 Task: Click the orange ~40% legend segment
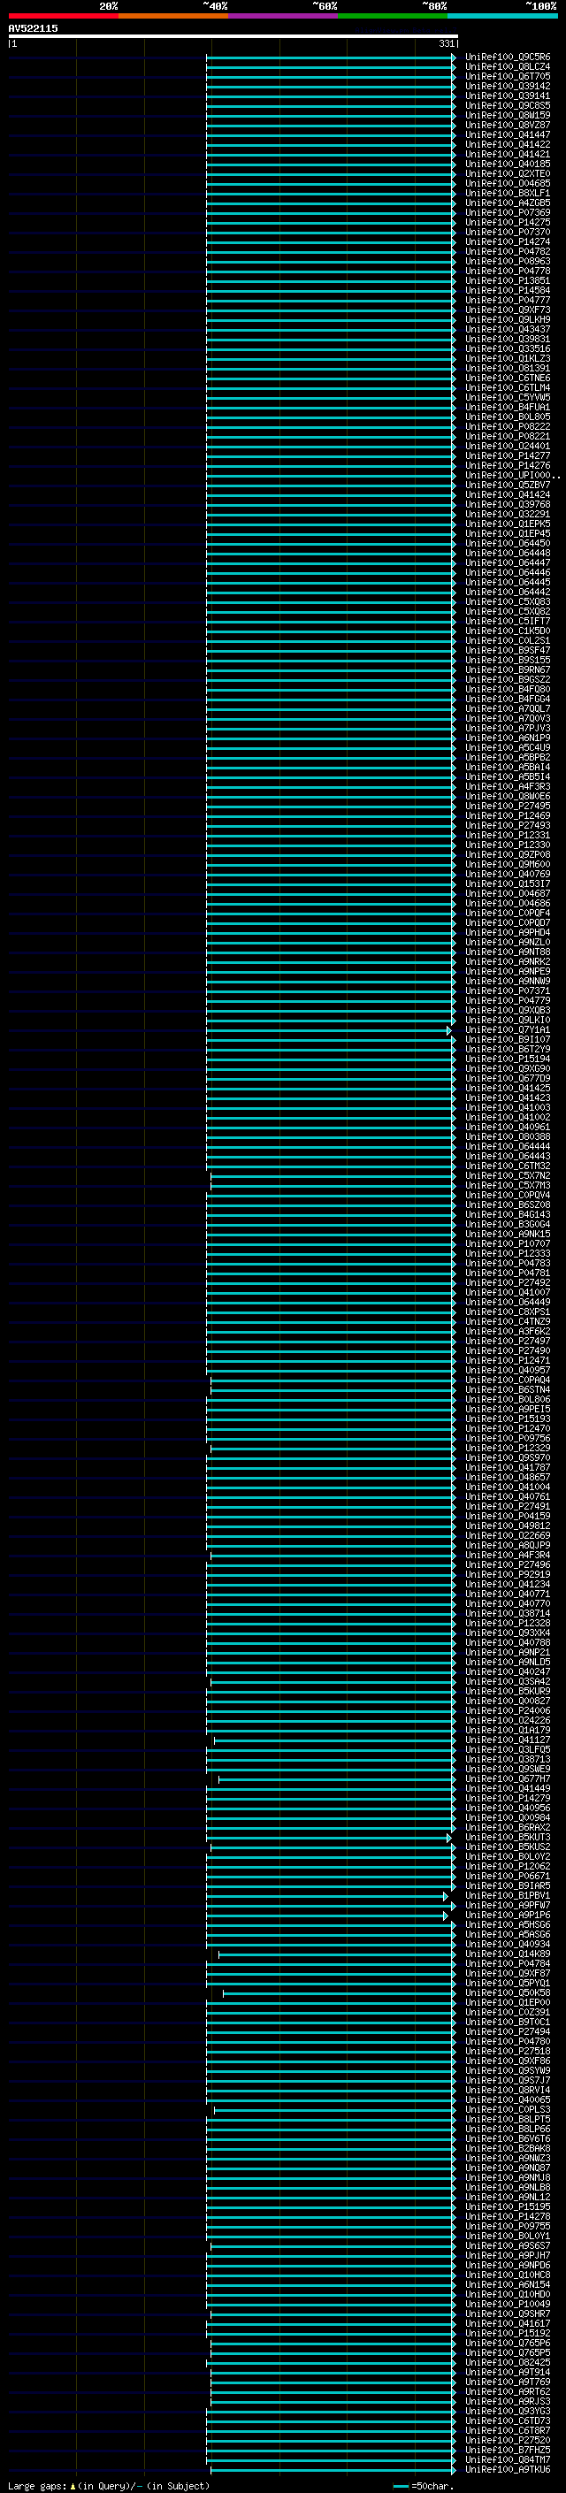tap(173, 16)
